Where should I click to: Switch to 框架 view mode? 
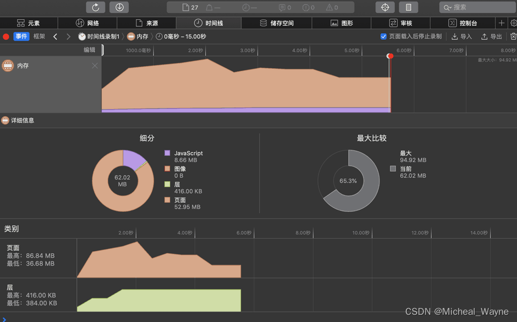coord(39,37)
